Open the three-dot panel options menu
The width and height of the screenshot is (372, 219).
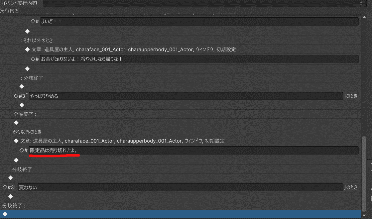click(361, 3)
